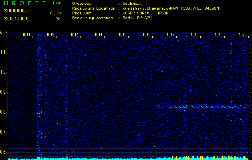Viewport: 252px width, 160px height.
Task: Click the 0.9 kHz frequency label
Action: click(3, 92)
